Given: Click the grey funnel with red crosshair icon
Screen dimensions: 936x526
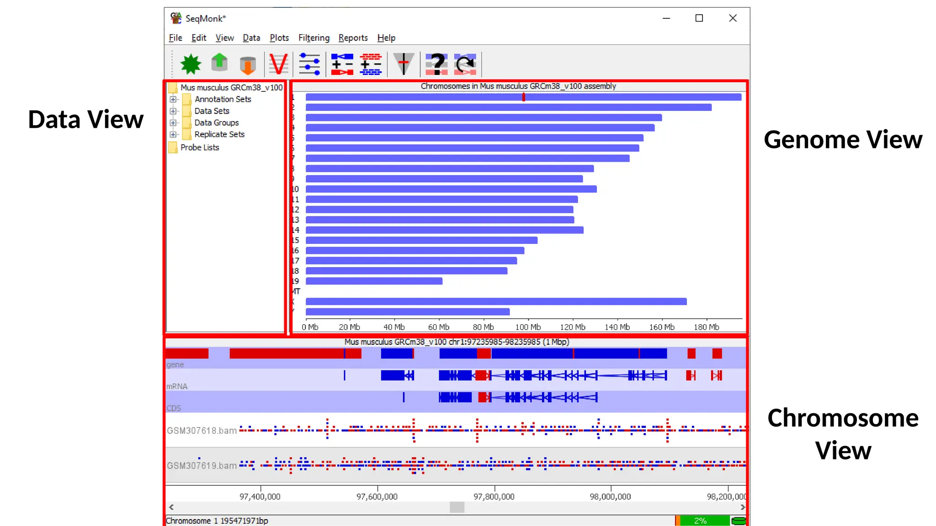Looking at the screenshot, I should click(404, 64).
